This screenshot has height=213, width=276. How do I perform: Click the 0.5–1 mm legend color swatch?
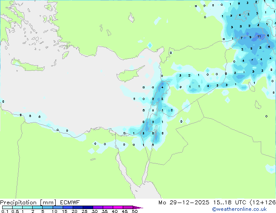pos(17,207)
